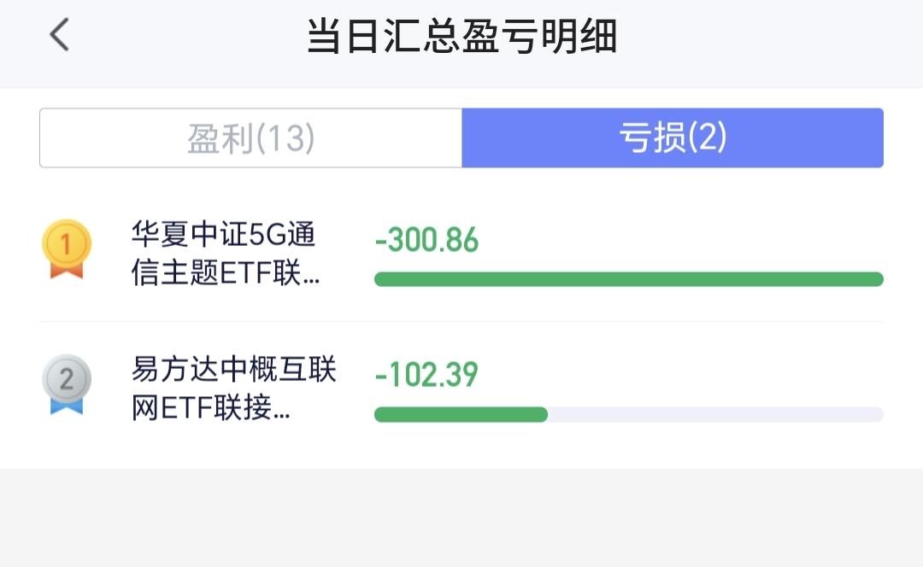Select the 亏损(2) tab

673,137
